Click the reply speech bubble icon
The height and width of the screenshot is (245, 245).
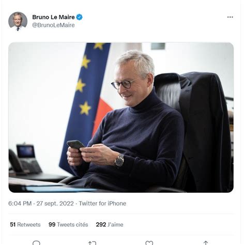tap(36, 243)
